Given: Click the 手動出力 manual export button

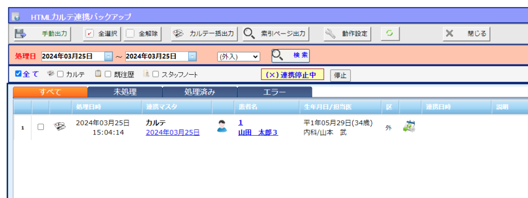Looking at the screenshot, I should (x=42, y=34).
